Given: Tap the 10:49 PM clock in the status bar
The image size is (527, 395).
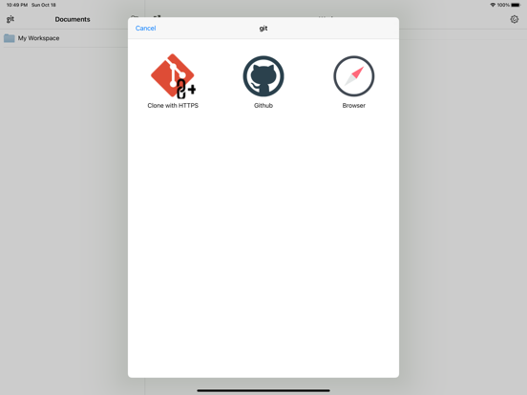Looking at the screenshot, I should pos(17,5).
